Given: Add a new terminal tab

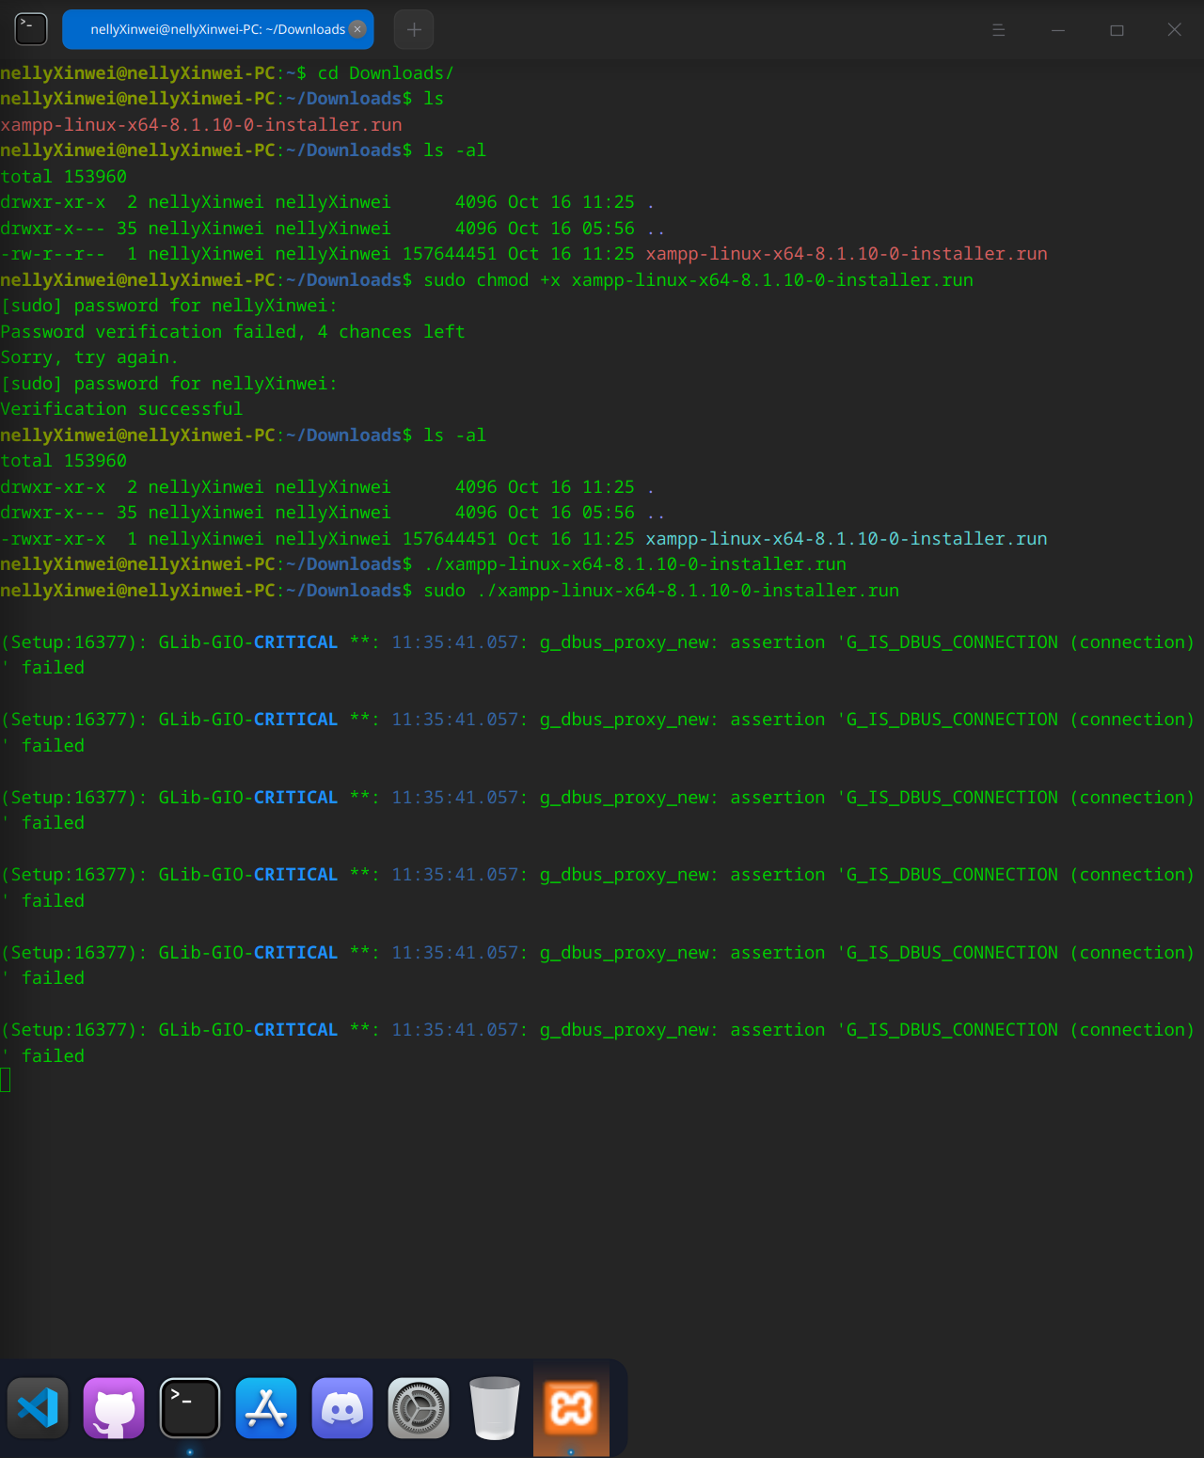Looking at the screenshot, I should coord(414,29).
